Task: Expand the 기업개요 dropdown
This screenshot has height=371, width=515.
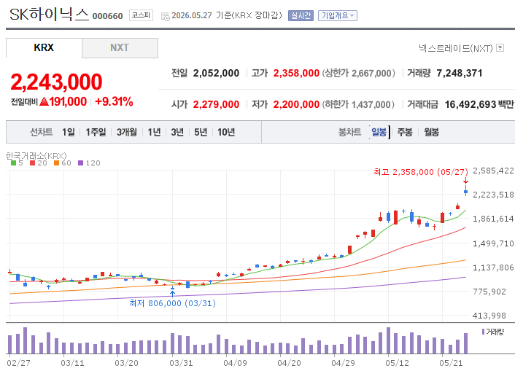Action: point(337,15)
